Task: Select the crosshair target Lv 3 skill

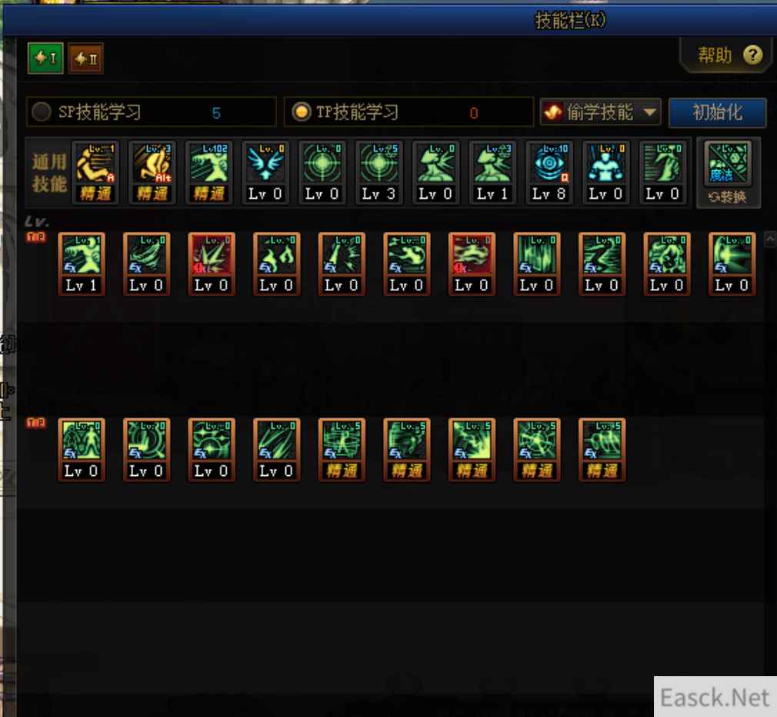Action: coord(378,173)
